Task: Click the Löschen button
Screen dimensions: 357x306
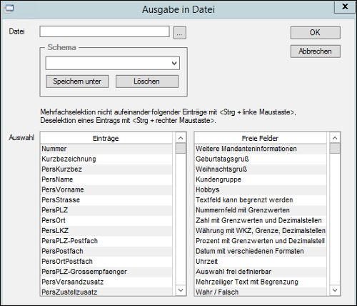Action: click(x=147, y=82)
